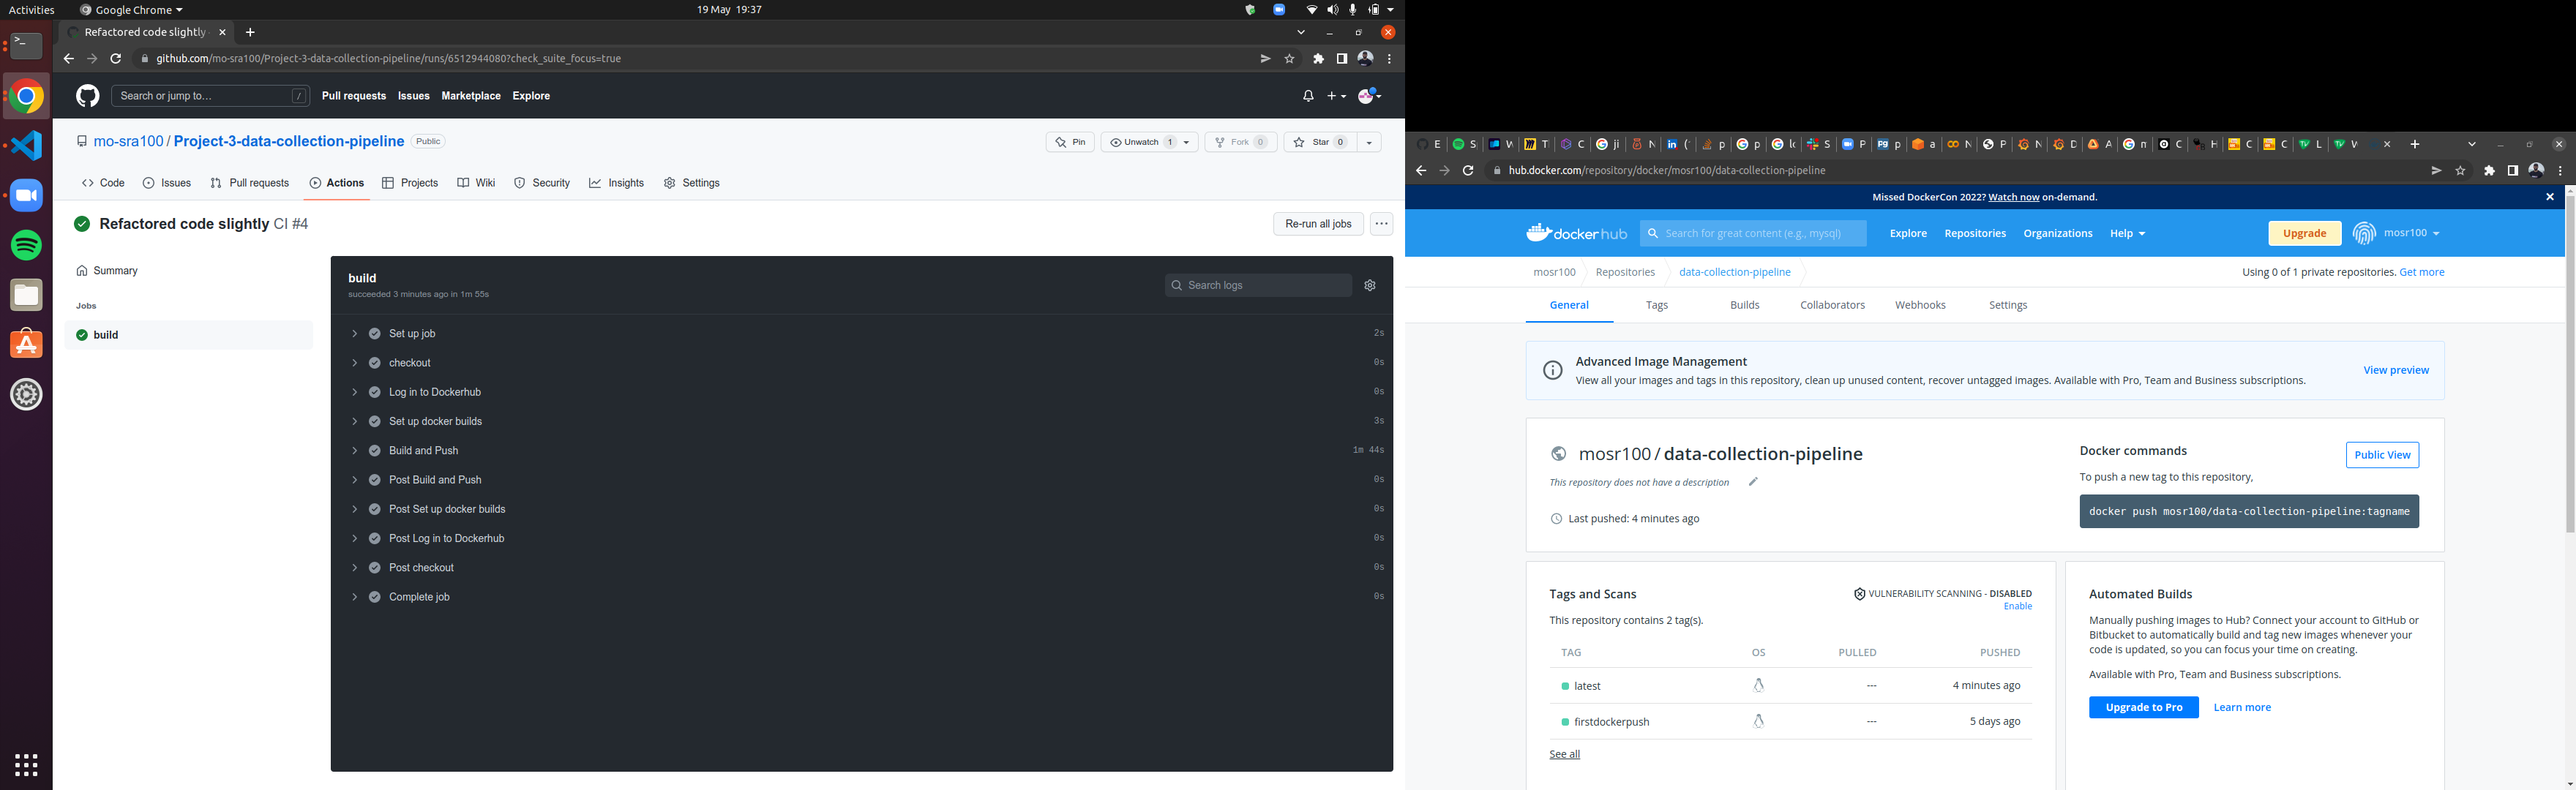Open the log settings gear in build logs
The width and height of the screenshot is (2576, 790).
tap(1369, 285)
